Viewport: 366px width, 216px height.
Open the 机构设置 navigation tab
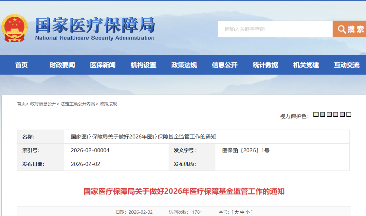pos(143,65)
